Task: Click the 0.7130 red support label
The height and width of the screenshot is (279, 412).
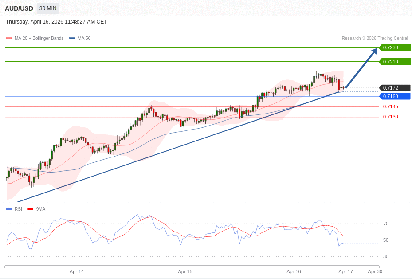Action: [390, 117]
